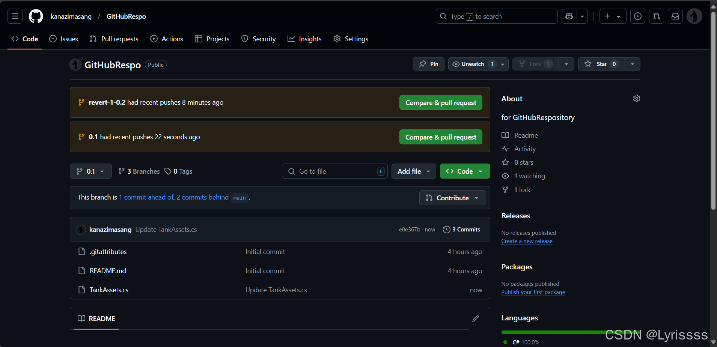Go to GitHub homepage via Octocat logo
This screenshot has height=347, width=717.
pos(36,16)
